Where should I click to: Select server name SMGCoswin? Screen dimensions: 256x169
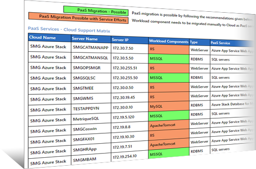pyautogui.click(x=85, y=129)
